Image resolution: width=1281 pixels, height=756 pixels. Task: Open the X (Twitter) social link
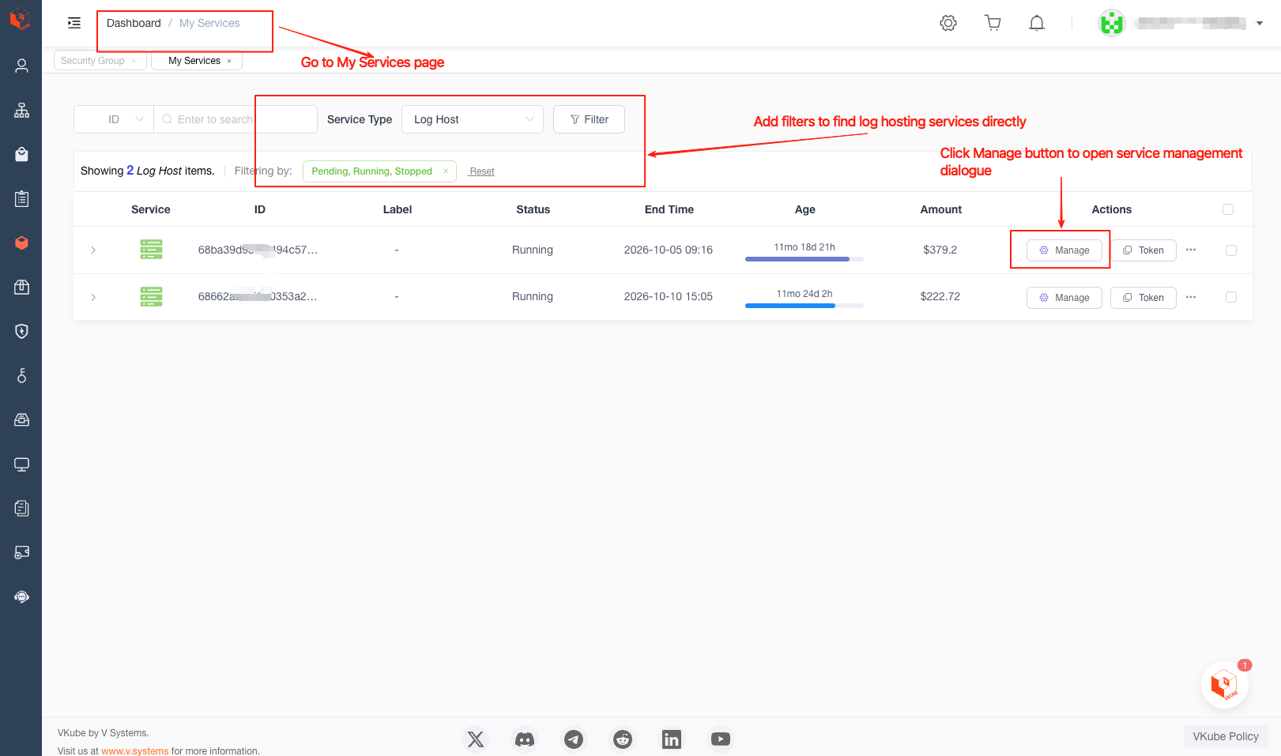click(x=476, y=739)
